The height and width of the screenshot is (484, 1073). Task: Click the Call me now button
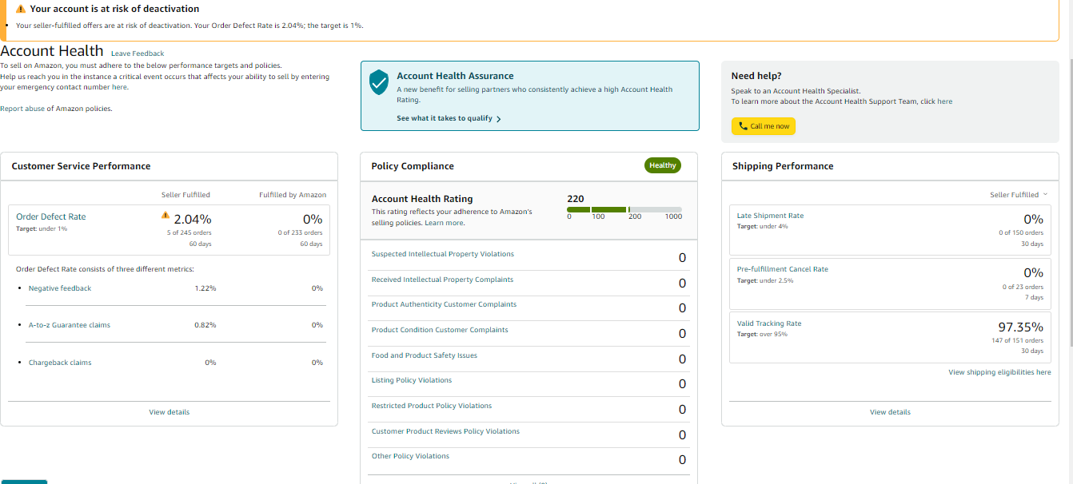[764, 126]
